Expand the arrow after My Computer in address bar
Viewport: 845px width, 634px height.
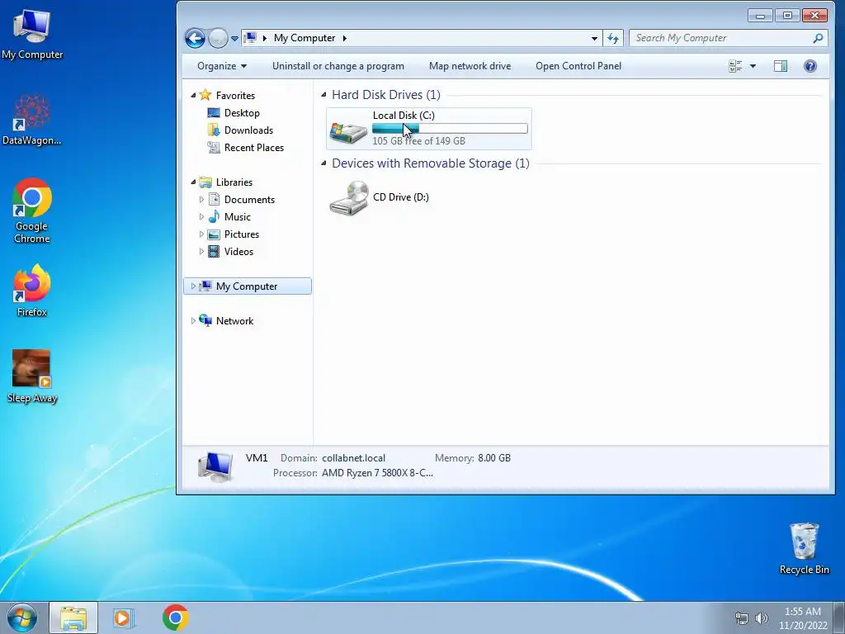click(344, 38)
